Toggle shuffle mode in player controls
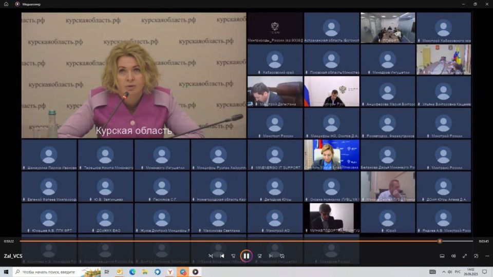The height and width of the screenshot is (277, 493). [211, 256]
